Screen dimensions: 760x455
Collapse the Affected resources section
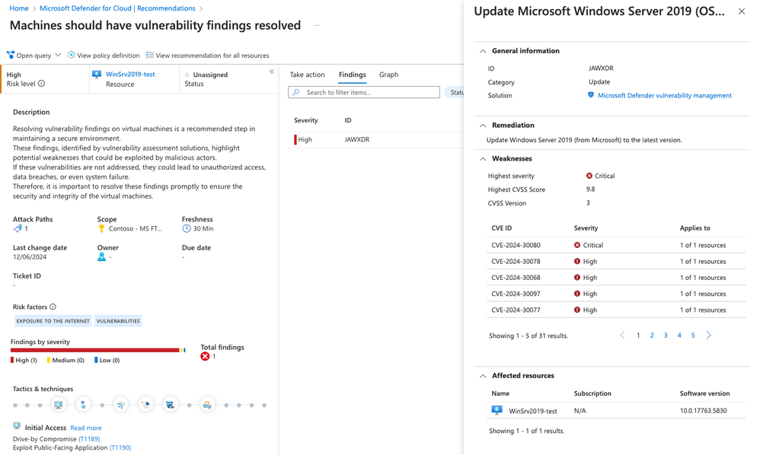click(483, 376)
